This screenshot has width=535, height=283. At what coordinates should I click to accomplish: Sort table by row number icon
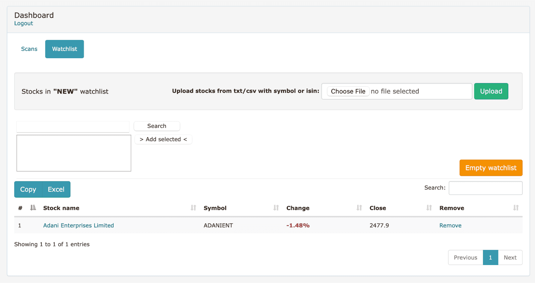33,208
